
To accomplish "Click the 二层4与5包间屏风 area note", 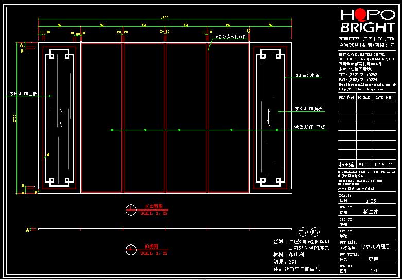I will [309, 242].
